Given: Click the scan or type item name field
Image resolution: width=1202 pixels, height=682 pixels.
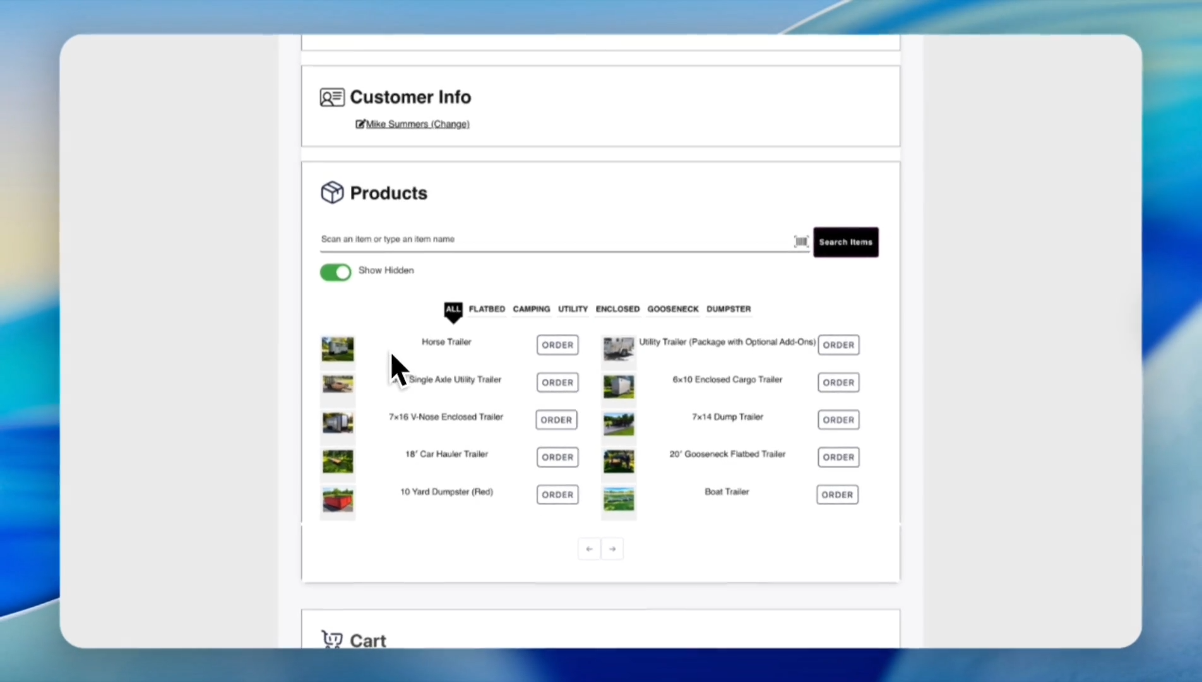Looking at the screenshot, I should pos(556,239).
